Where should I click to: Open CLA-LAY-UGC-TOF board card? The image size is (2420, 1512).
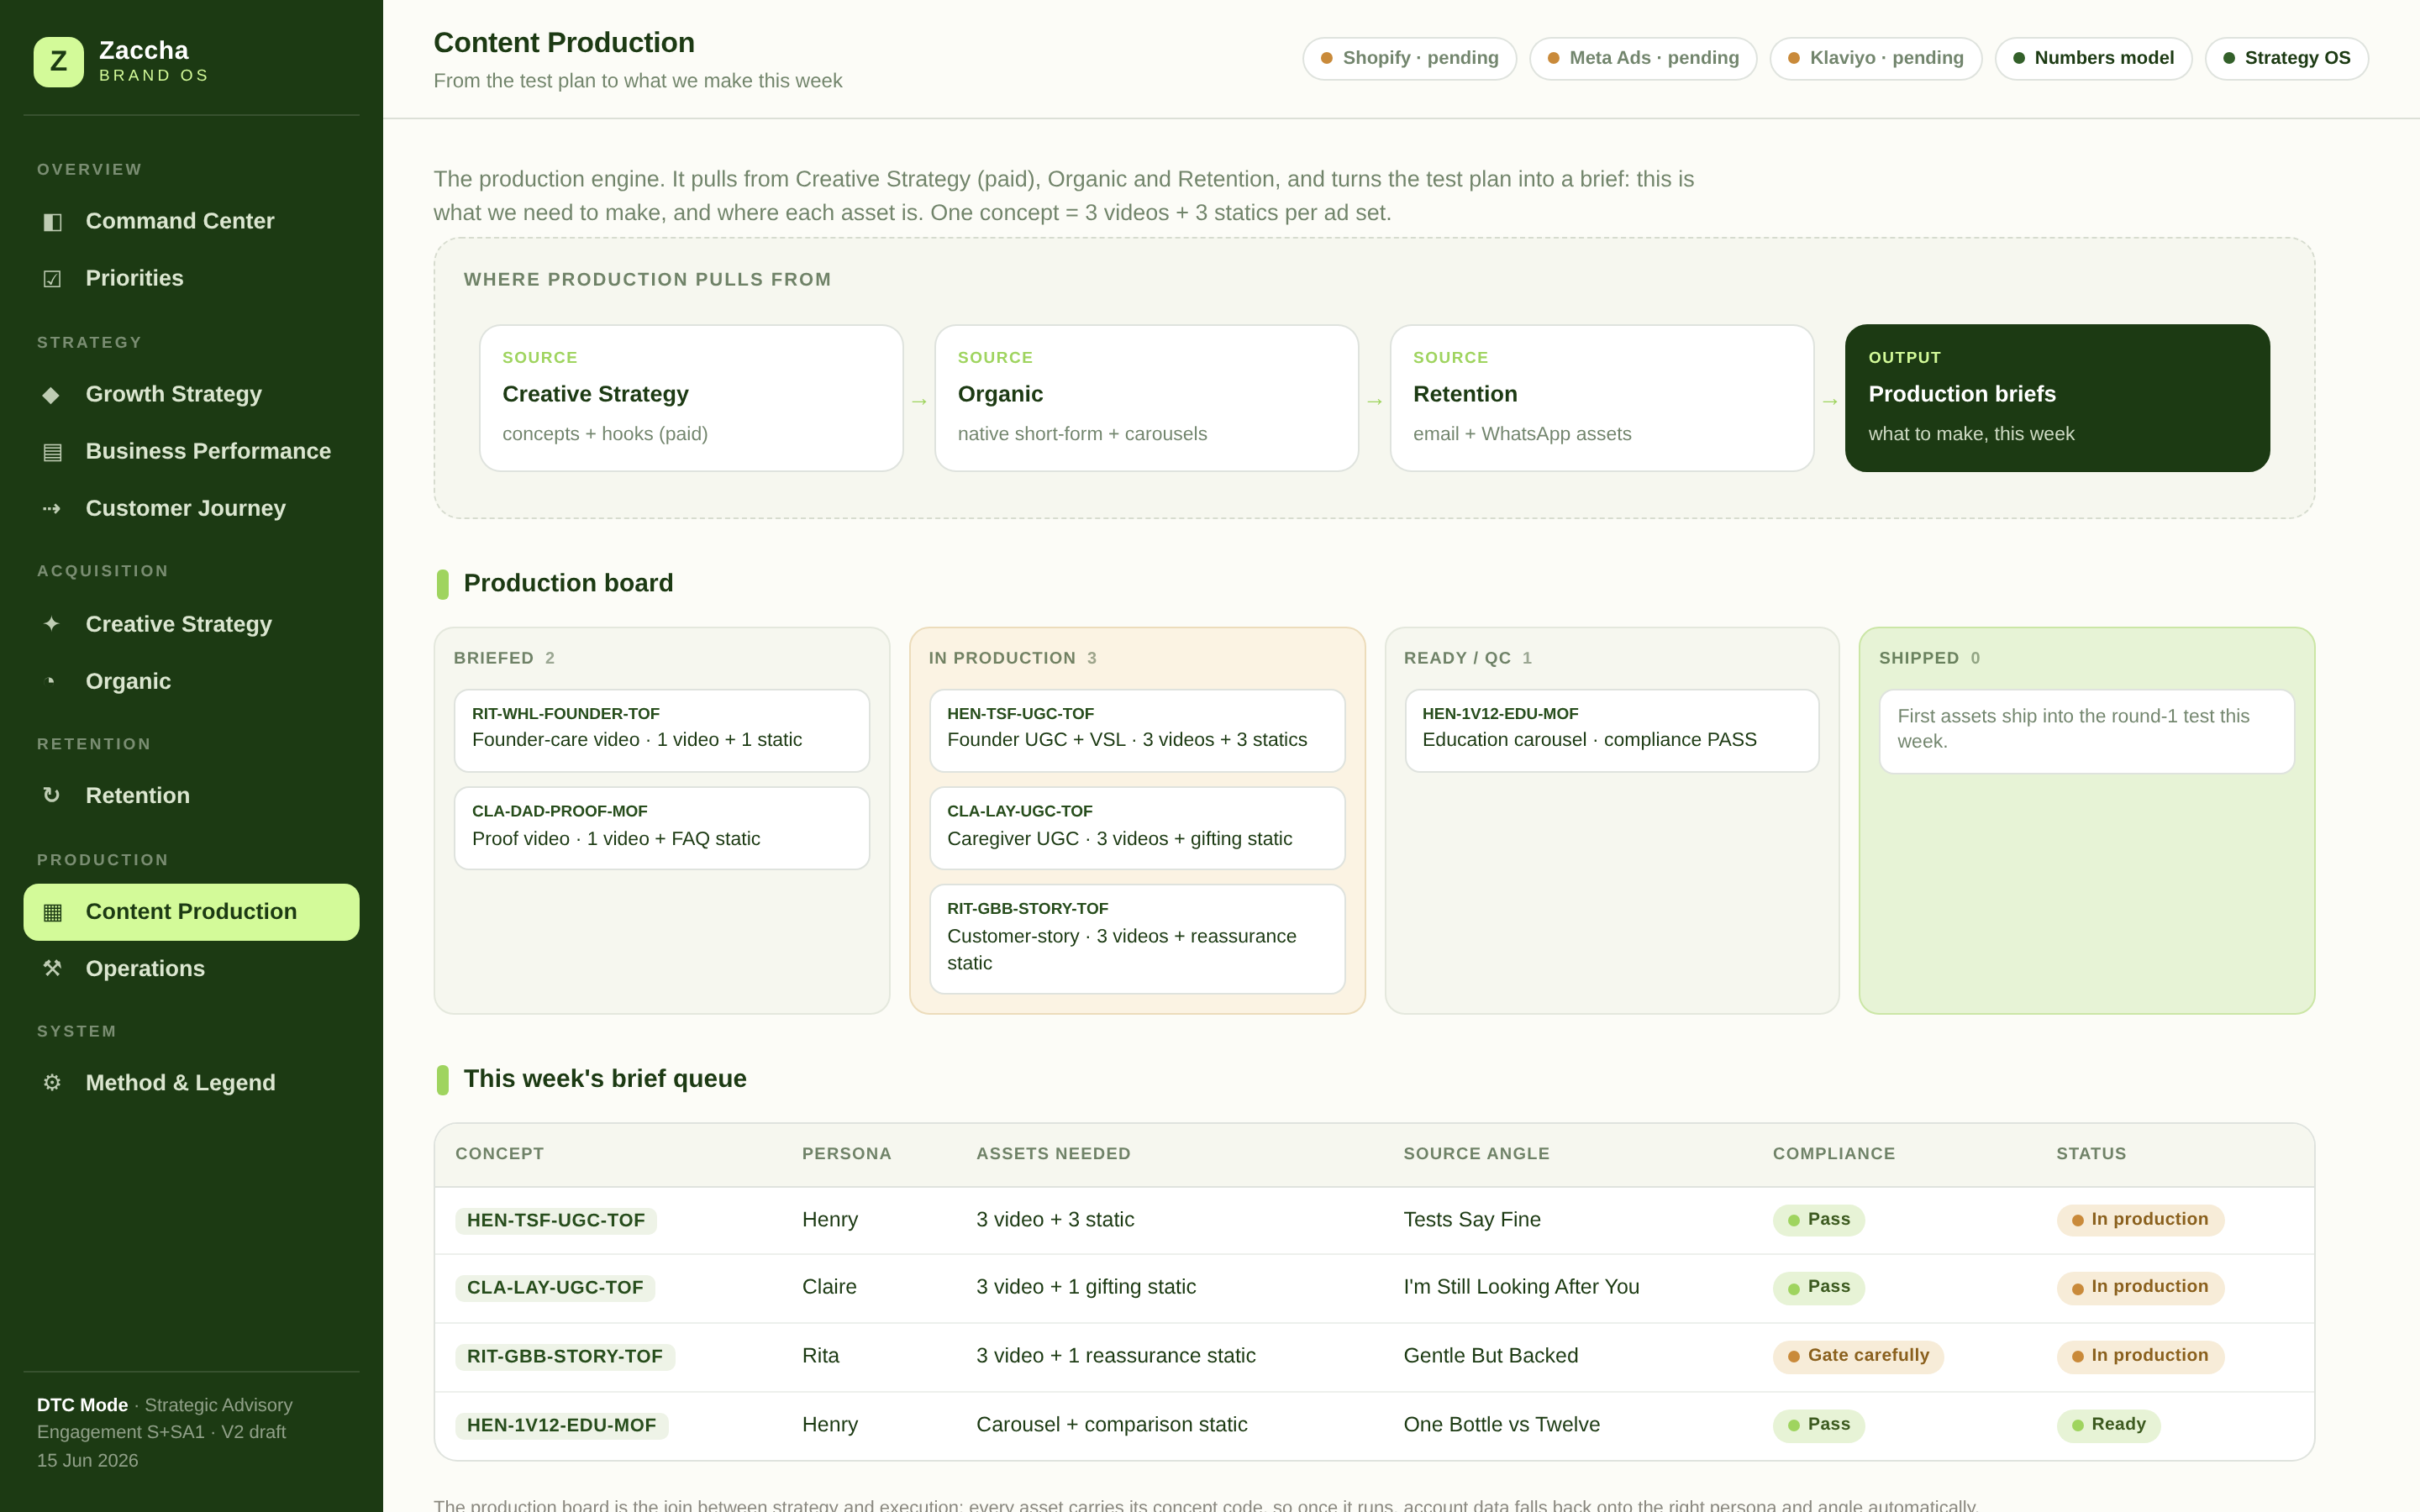(x=1137, y=828)
